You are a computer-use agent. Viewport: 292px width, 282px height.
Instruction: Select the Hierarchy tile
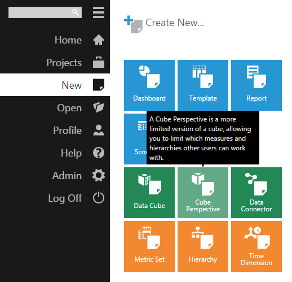[203, 246]
